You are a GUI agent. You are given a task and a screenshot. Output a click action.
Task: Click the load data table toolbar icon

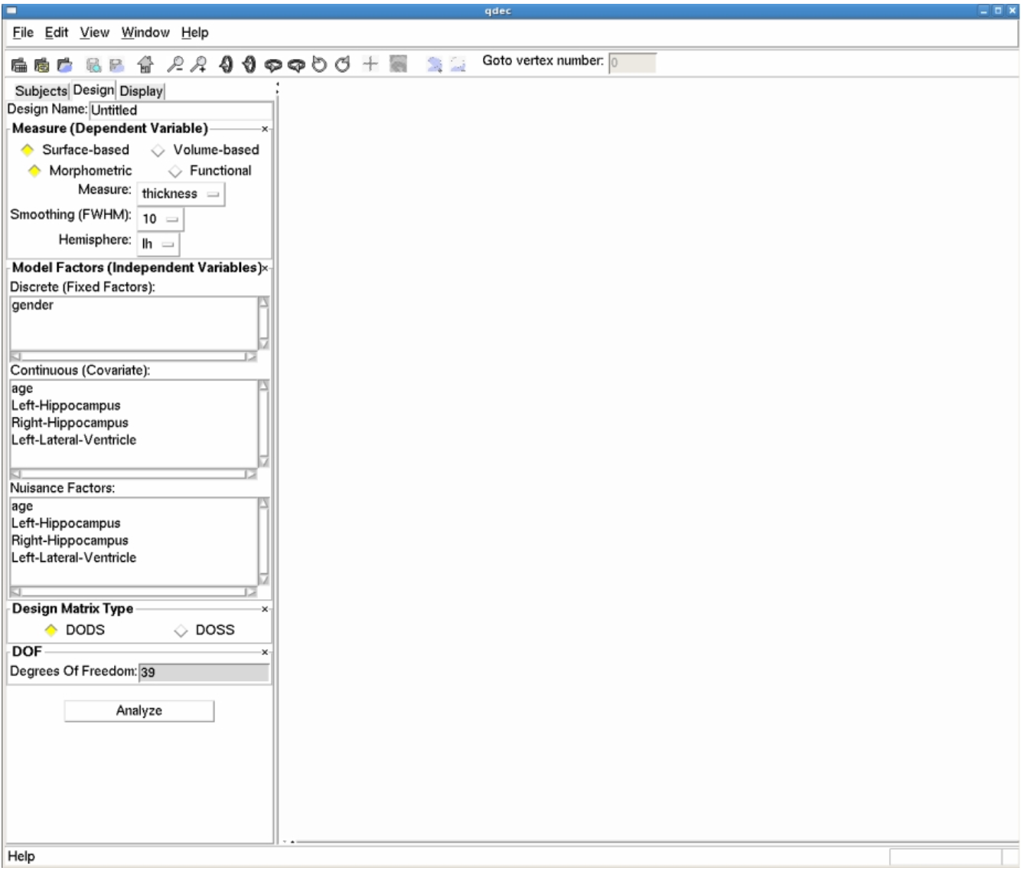coord(19,65)
